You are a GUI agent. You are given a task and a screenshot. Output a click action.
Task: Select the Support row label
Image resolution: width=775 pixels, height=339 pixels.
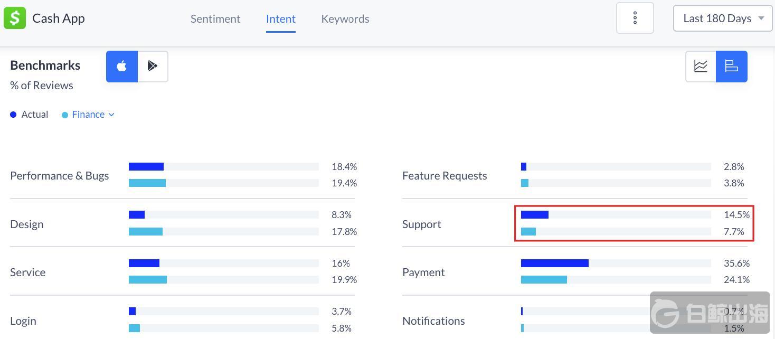[x=422, y=224]
